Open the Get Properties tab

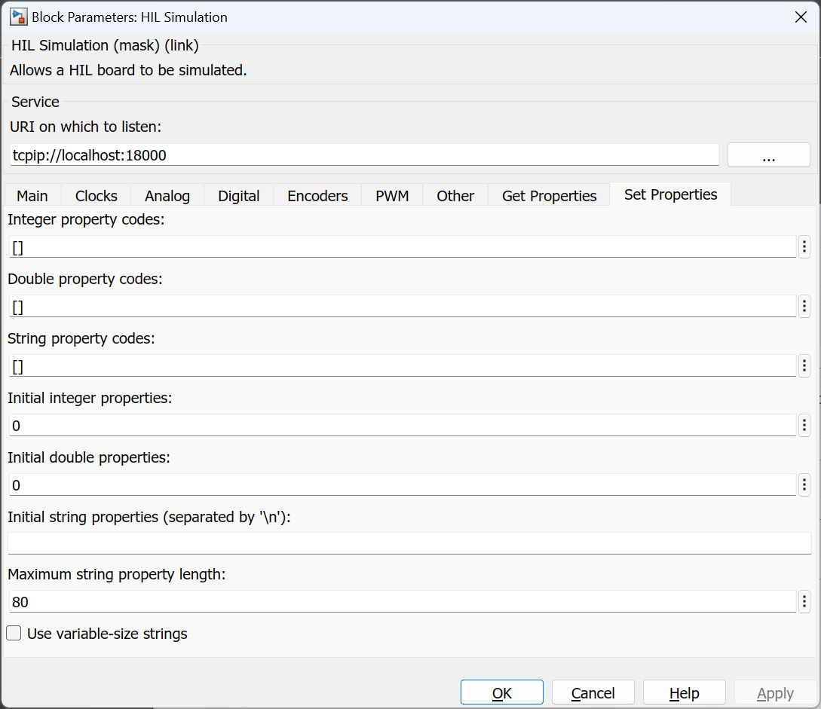[x=549, y=196]
